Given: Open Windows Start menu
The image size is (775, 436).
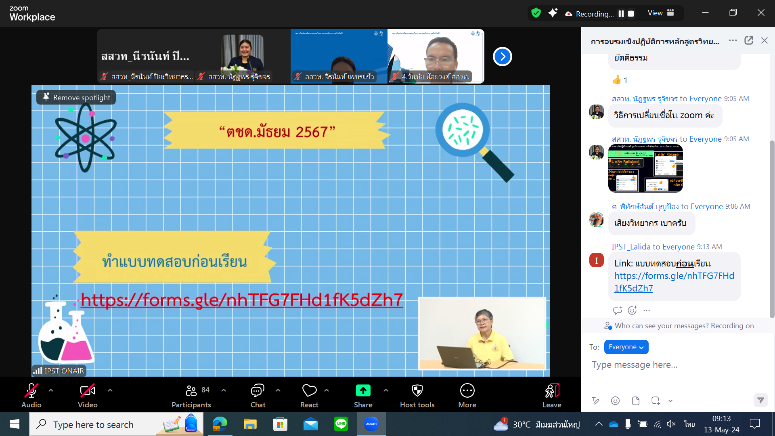Looking at the screenshot, I should pos(15,424).
